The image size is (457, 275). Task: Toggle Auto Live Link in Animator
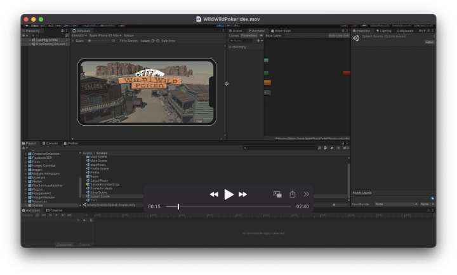[339, 36]
